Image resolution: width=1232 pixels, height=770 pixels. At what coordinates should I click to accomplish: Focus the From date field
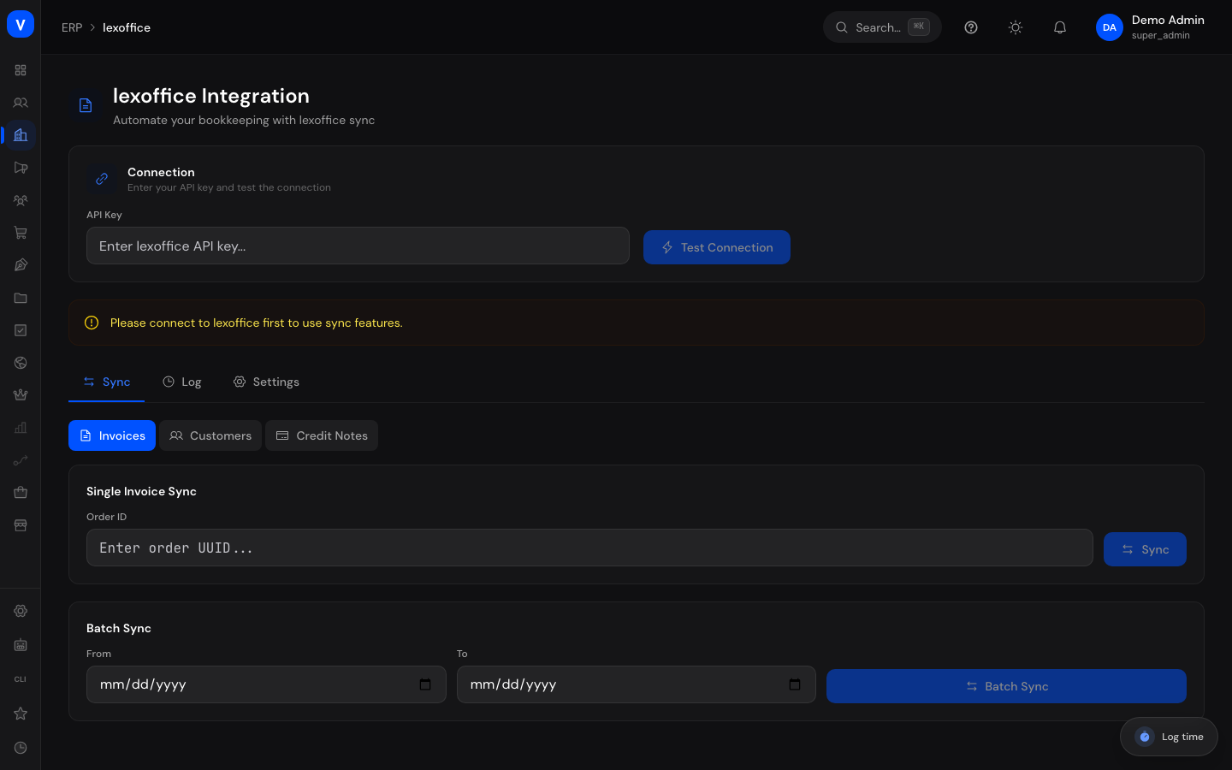pos(266,684)
